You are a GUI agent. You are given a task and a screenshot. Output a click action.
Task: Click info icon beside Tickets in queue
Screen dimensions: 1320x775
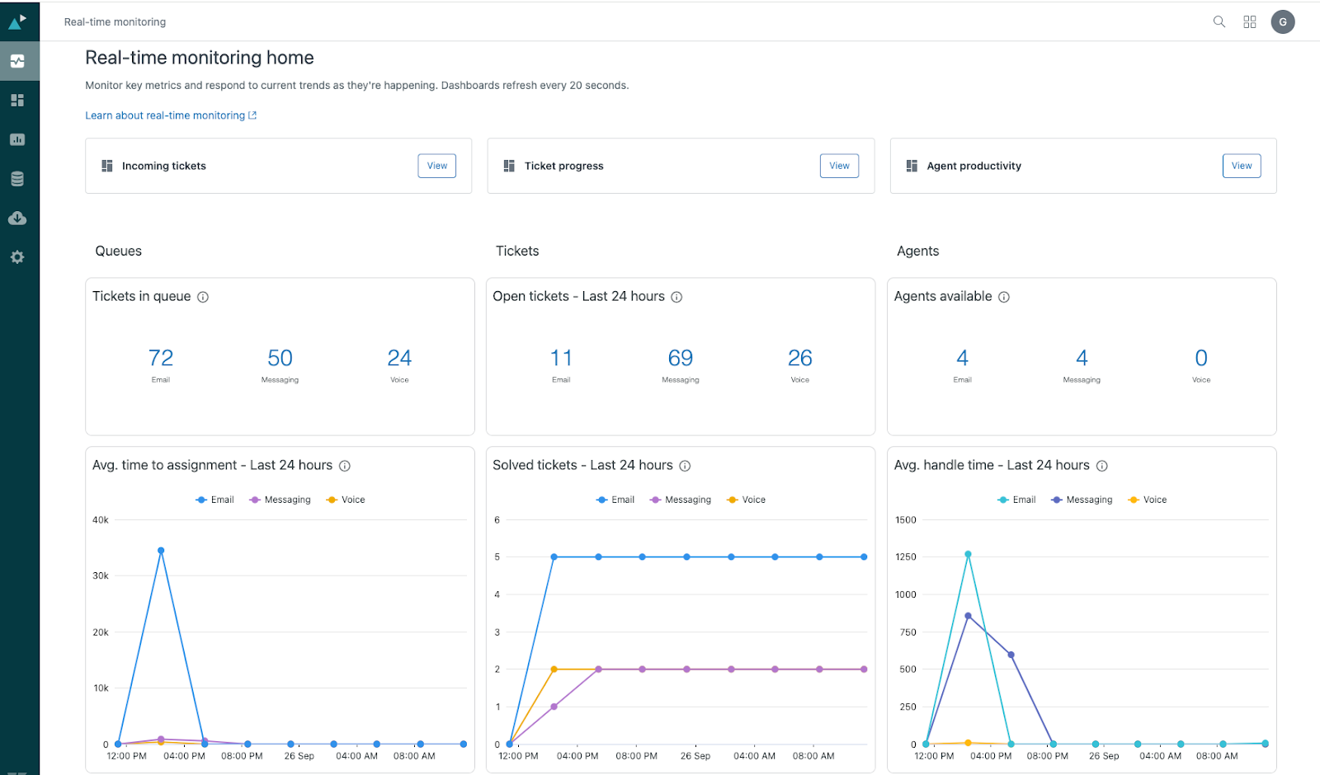click(203, 297)
